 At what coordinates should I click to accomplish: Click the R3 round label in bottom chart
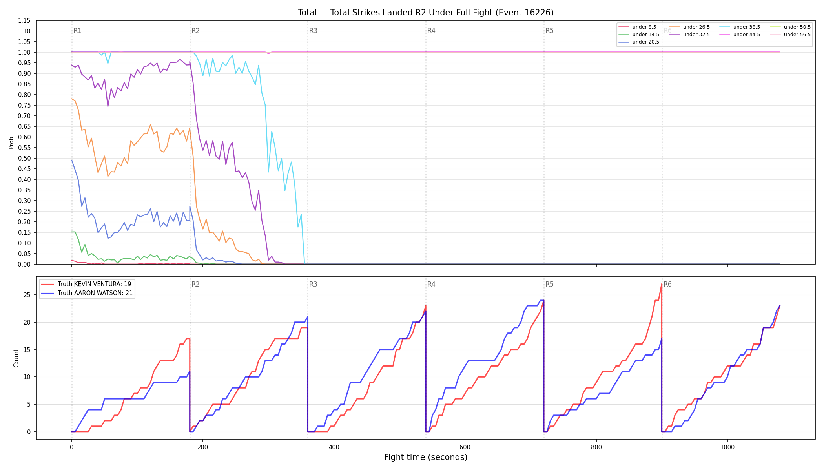313,284
